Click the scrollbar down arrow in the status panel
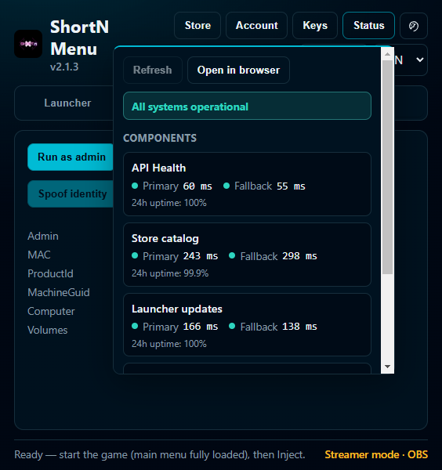The image size is (442, 470). pyautogui.click(x=387, y=367)
